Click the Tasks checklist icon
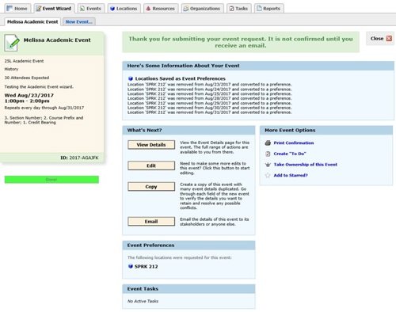 click(x=231, y=9)
